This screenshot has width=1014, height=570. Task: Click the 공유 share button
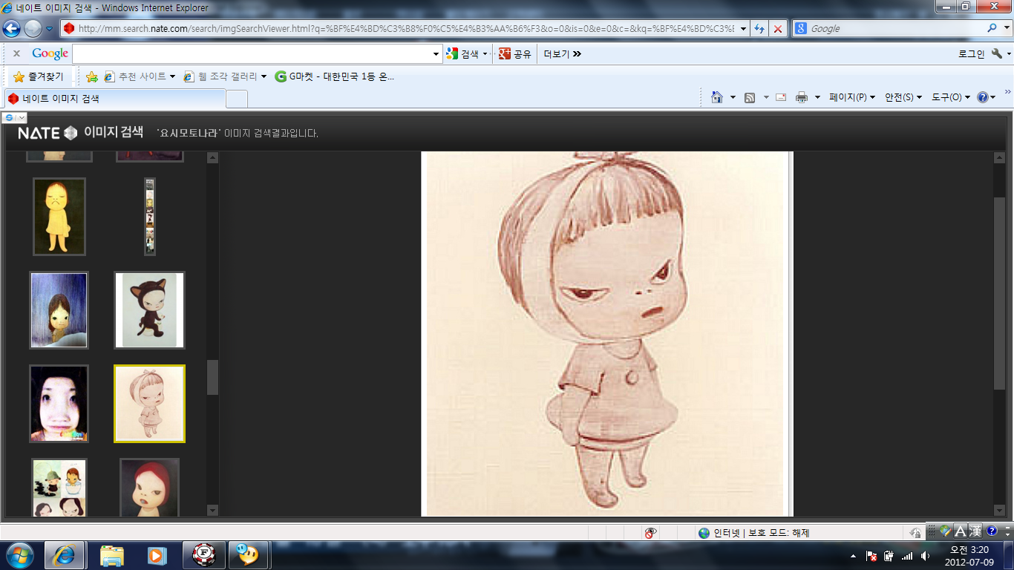tap(515, 53)
